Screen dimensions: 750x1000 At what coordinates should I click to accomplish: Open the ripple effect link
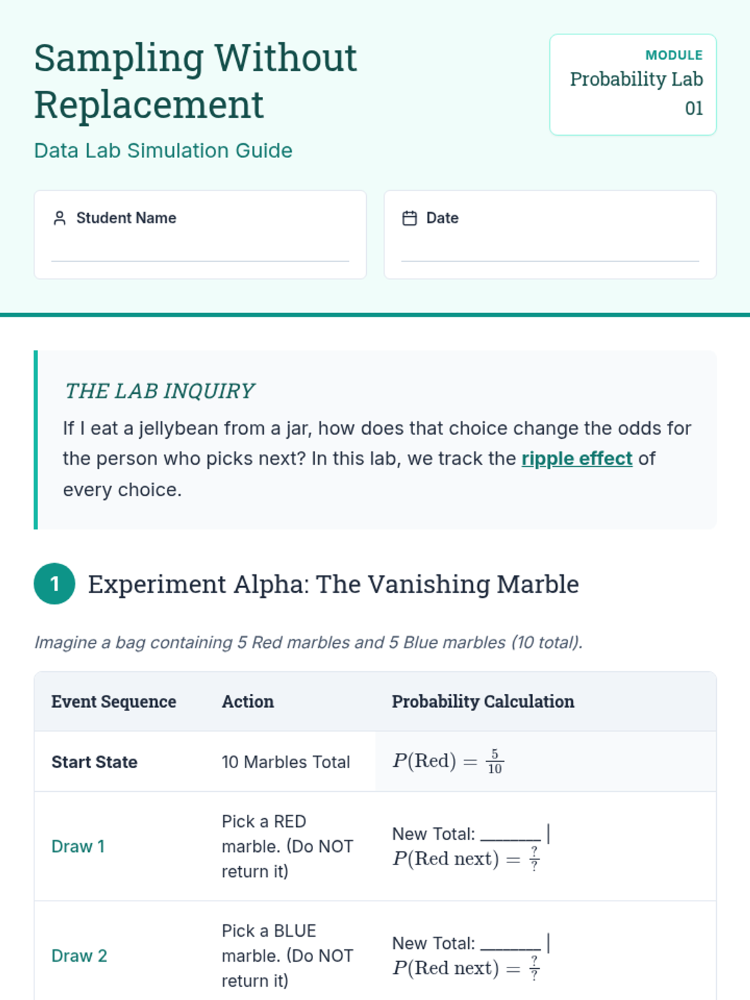tap(577, 459)
